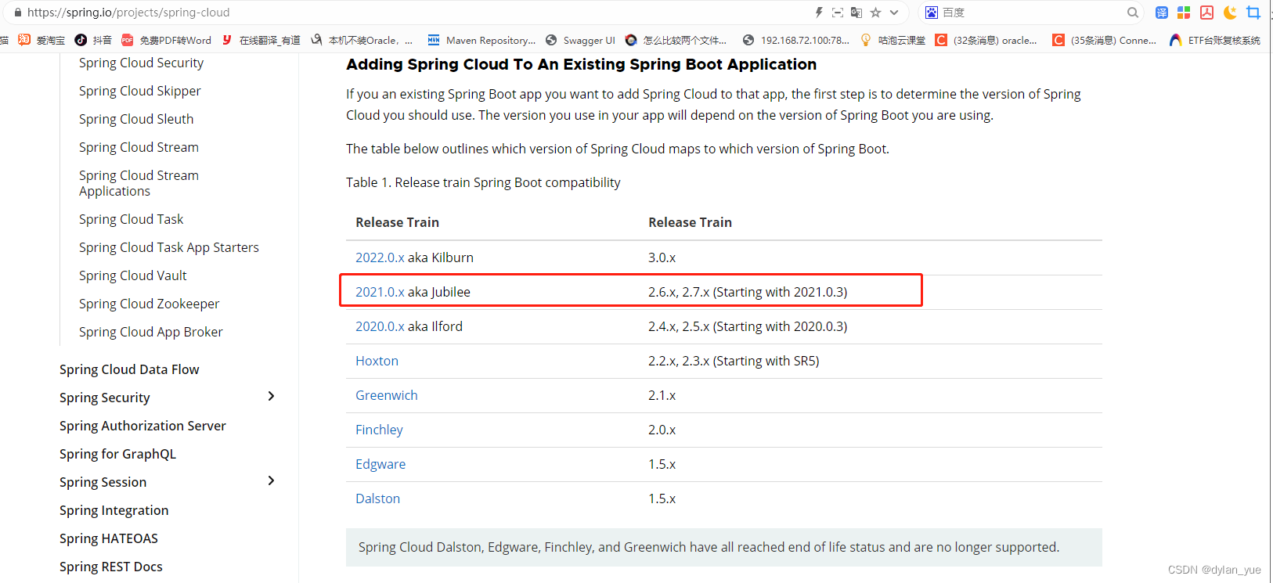Screen dimensions: 1273x583
Task: Open the Greenwich release link
Action: point(387,395)
